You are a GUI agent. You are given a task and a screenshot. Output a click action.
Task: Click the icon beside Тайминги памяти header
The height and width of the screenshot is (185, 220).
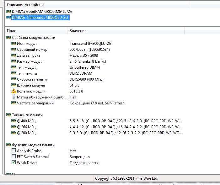pyautogui.click(x=8, y=115)
